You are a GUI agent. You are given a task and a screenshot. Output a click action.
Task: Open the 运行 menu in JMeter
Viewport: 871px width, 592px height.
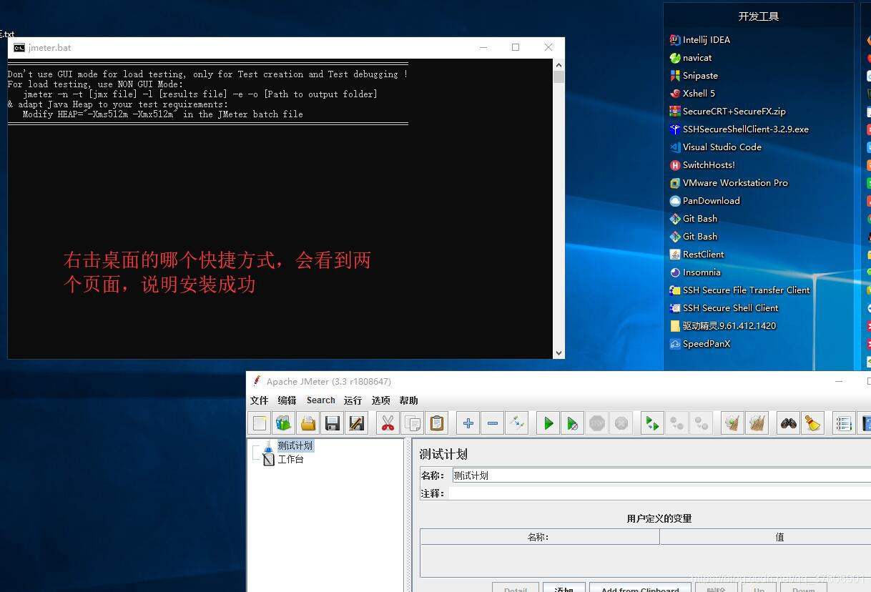point(353,400)
